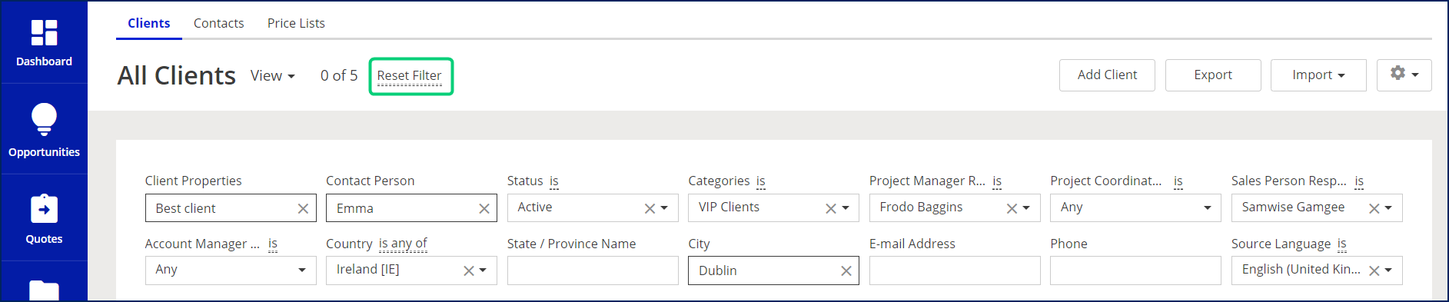Viewport: 1449px width, 302px height.
Task: Change the Sales Person 'is' operator
Action: pos(1359,181)
